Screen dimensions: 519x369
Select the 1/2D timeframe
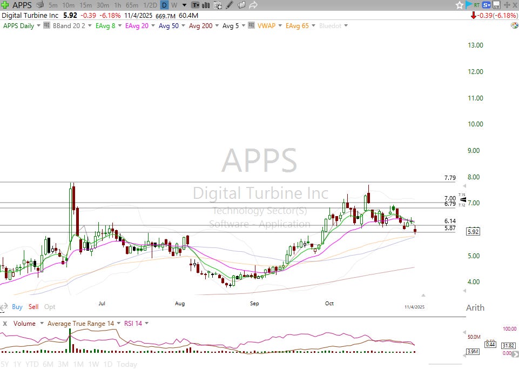(150, 5)
